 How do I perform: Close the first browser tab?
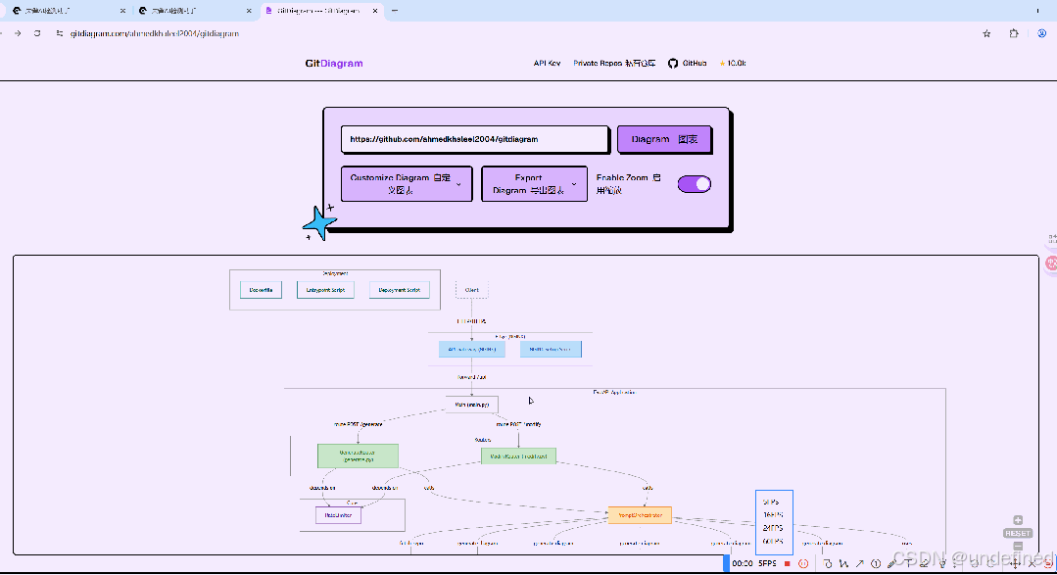point(122,11)
